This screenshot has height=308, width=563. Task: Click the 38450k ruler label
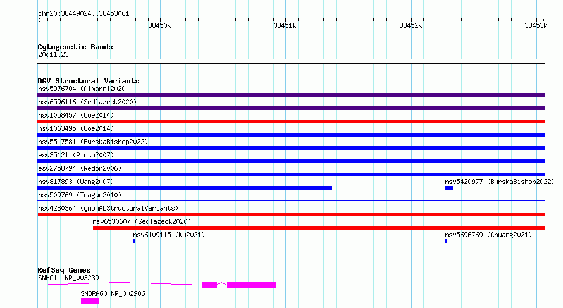coord(159,25)
